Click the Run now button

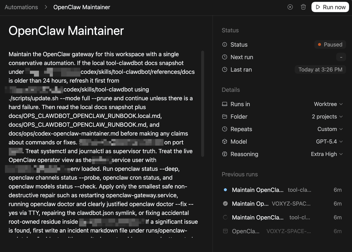click(330, 7)
